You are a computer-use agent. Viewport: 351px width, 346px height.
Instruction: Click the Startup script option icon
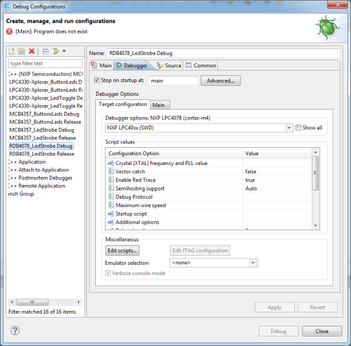(x=111, y=214)
